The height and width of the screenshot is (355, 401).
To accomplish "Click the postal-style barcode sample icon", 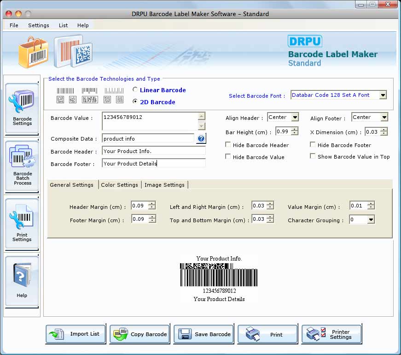I will (x=114, y=91).
